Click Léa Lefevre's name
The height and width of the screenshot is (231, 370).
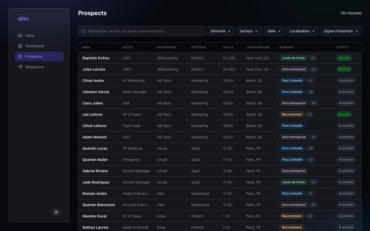click(x=92, y=114)
